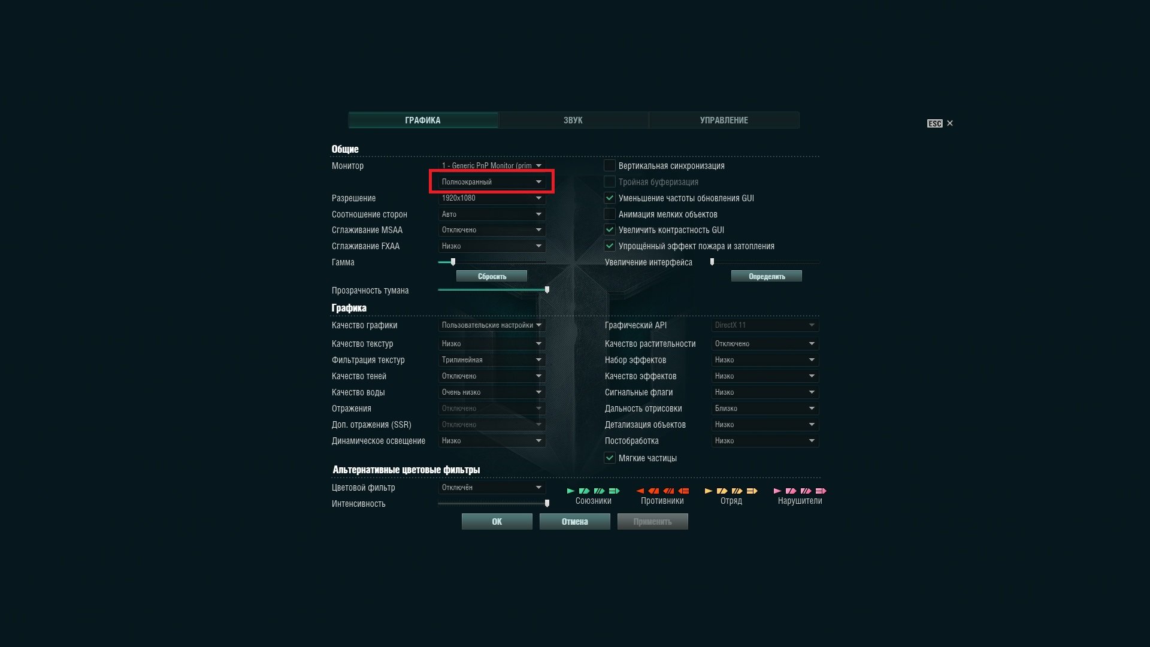
Task: Click the red Противники ship icons
Action: (x=662, y=491)
